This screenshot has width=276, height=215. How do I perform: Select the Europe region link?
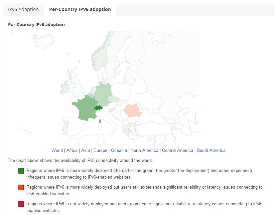coord(100,150)
